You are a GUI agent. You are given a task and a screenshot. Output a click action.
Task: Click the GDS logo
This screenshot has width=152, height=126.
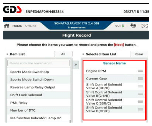tap(13, 10)
